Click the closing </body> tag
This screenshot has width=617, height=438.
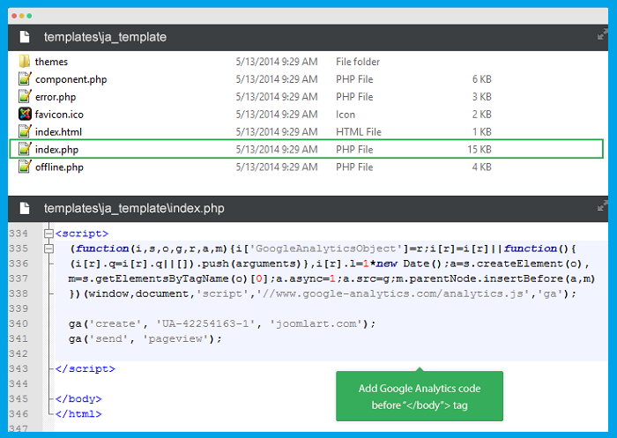click(78, 399)
